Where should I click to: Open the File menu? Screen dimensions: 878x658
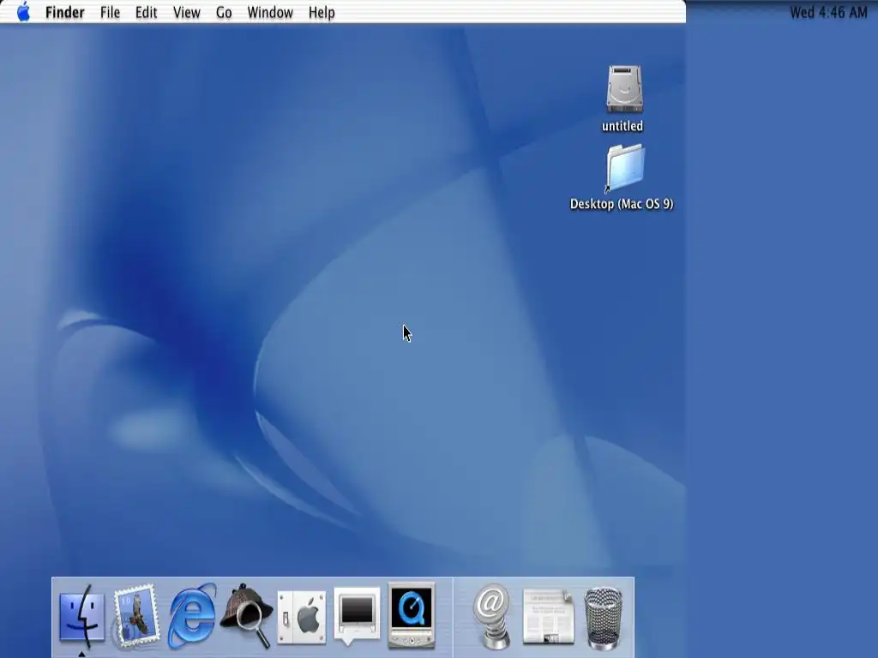pos(110,12)
